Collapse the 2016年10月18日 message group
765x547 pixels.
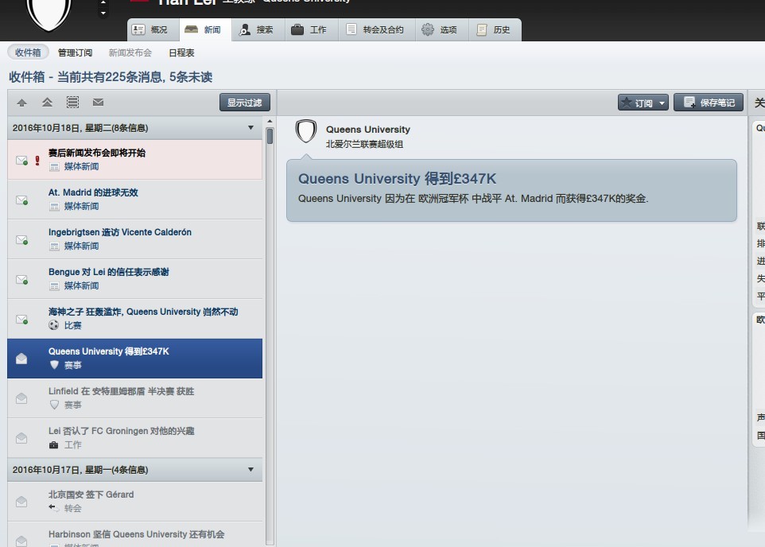pos(250,128)
